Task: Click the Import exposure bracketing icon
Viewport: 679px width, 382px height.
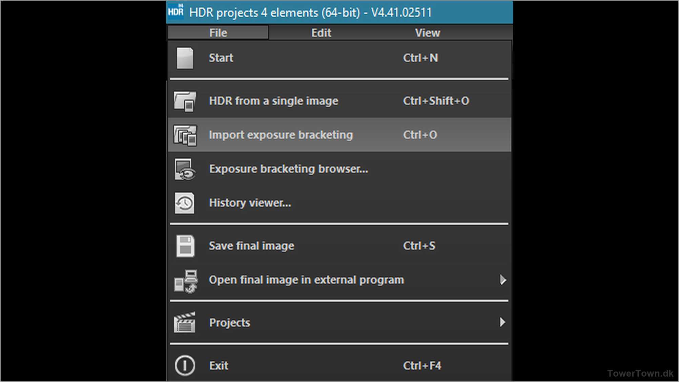Action: click(x=185, y=135)
